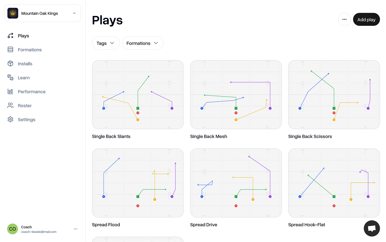The width and height of the screenshot is (386, 242).
Task: Open the Coach account options menu
Action: click(75, 229)
